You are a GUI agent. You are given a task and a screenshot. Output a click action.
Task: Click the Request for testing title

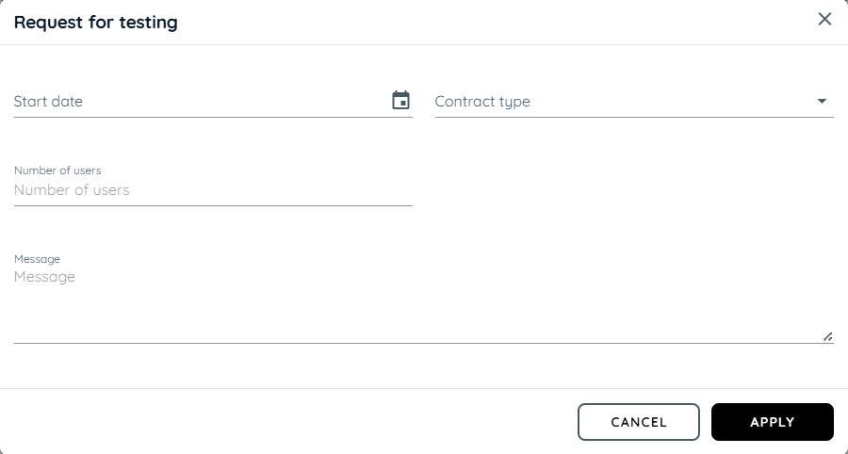[x=96, y=23]
